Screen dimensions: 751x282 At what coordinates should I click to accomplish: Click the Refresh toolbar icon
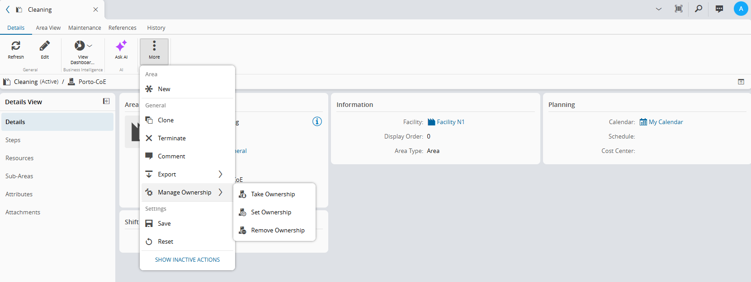(x=16, y=46)
